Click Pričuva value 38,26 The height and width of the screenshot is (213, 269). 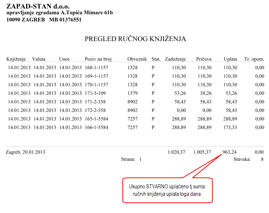(206, 93)
